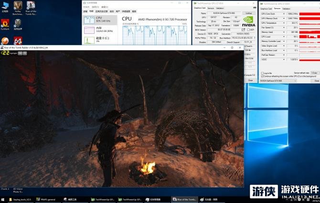Image resolution: width=320 pixels, height=203 pixels.
Task: Expand the Bus Interface Load sensor dropdown
Action: 284,51
